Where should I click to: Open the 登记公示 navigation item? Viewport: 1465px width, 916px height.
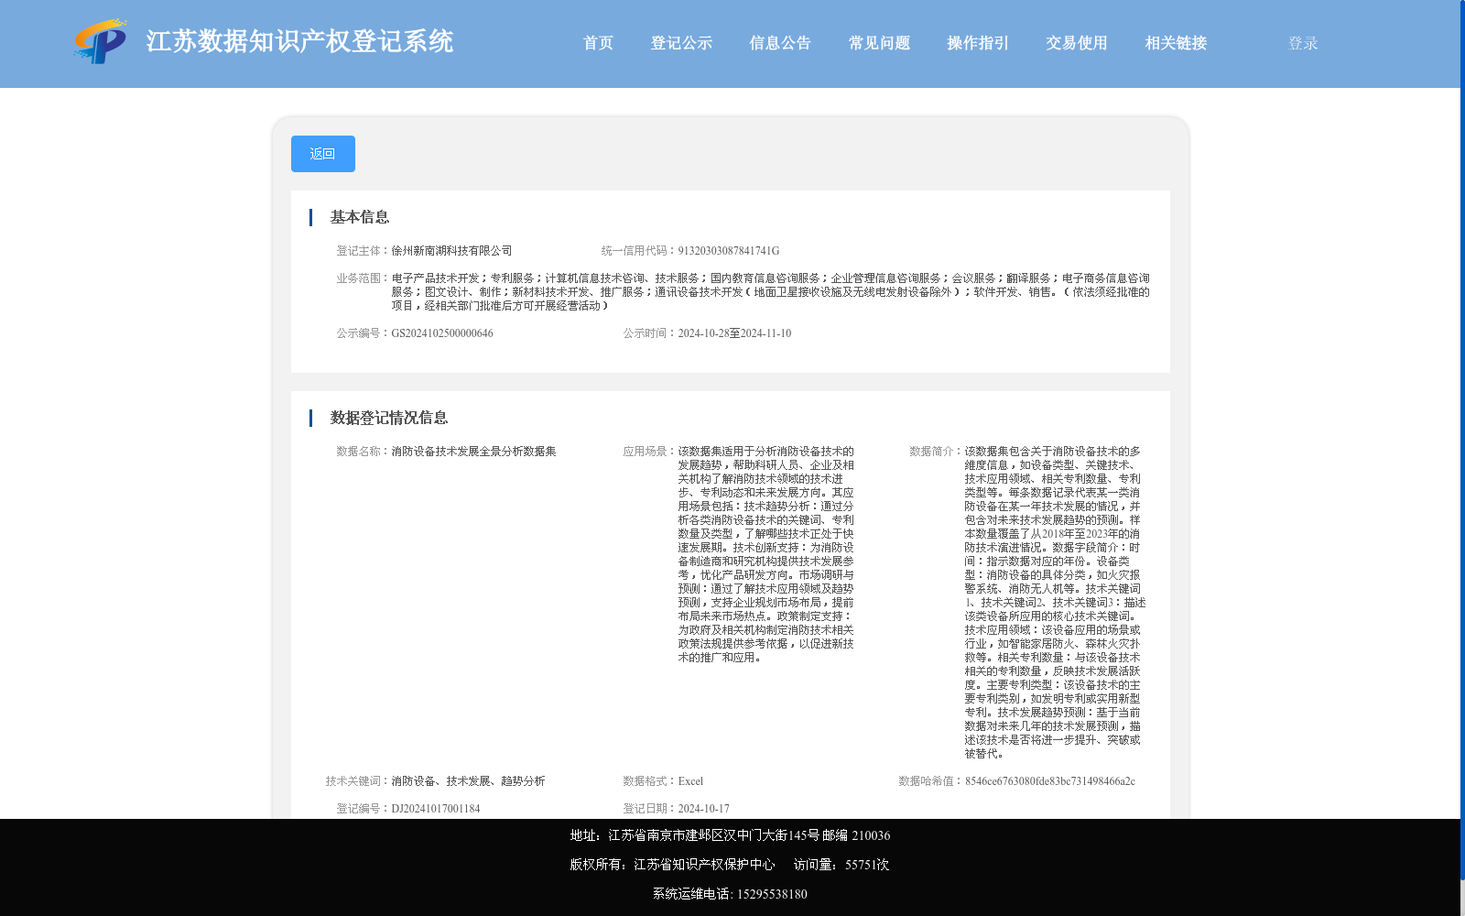click(x=681, y=43)
